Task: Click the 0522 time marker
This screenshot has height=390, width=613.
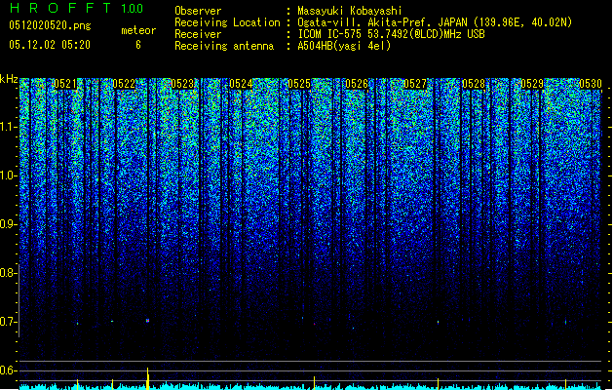Action: click(x=124, y=84)
